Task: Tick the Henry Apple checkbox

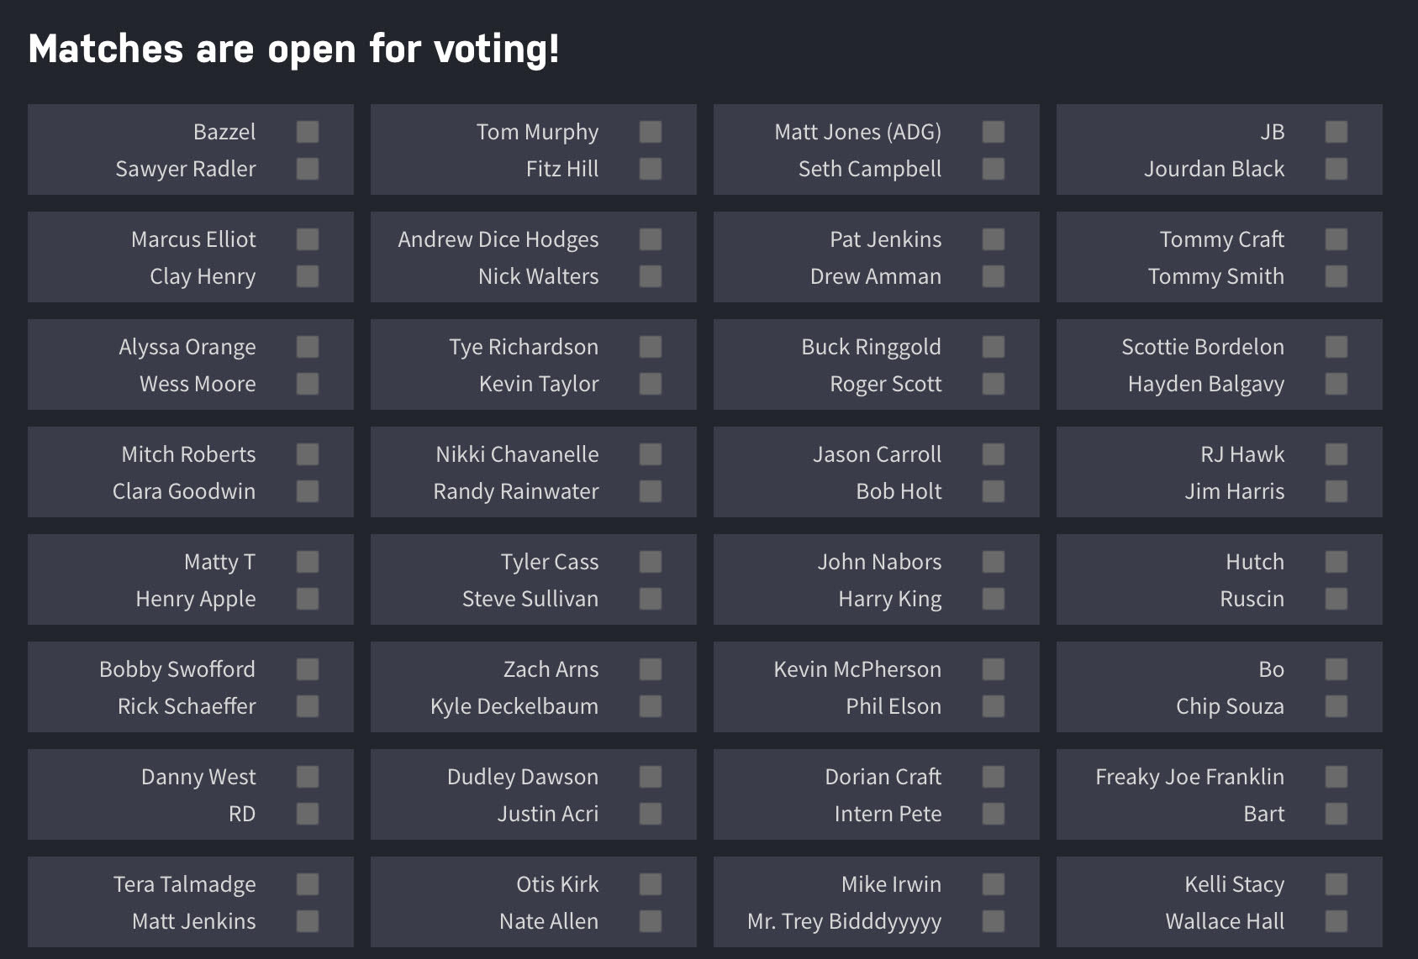Action: [308, 599]
